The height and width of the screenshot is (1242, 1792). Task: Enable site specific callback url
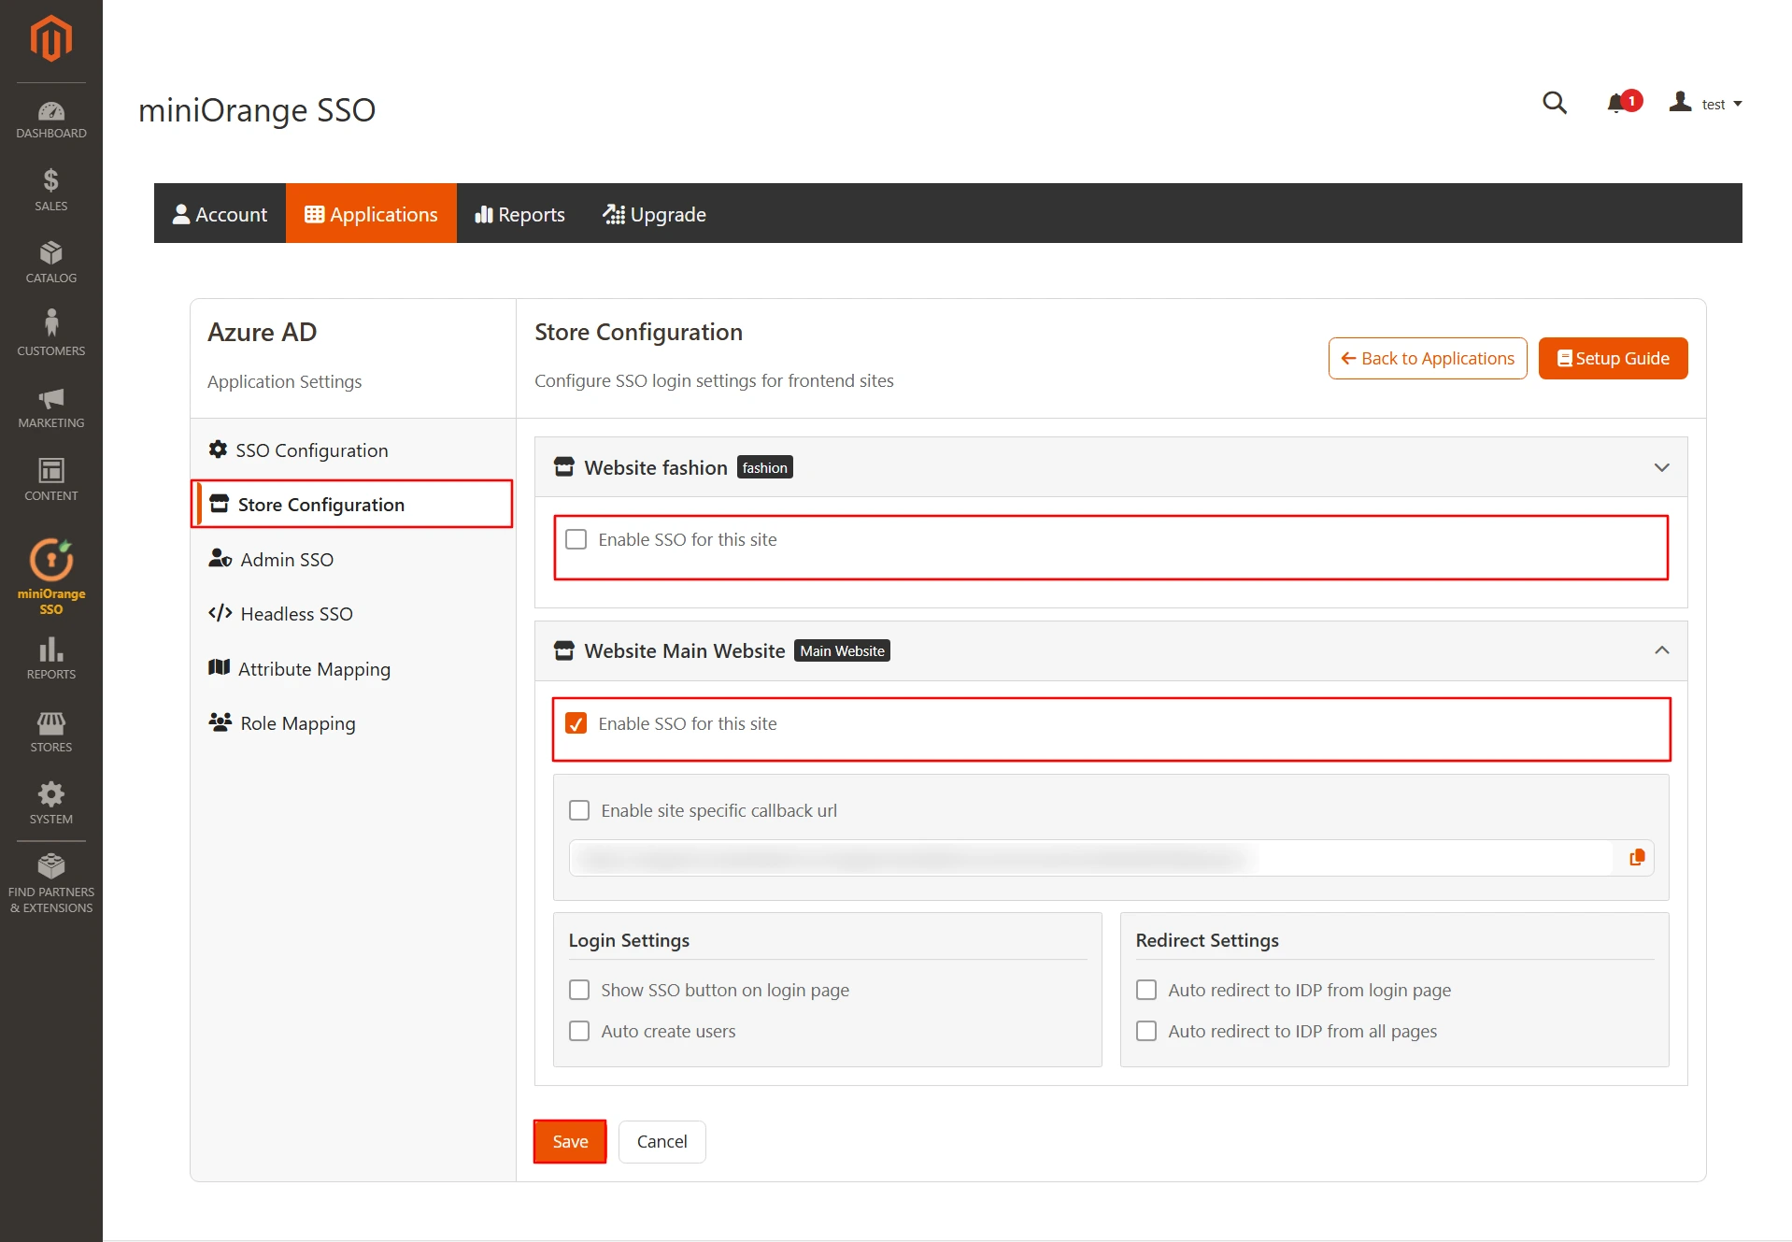[x=579, y=809]
